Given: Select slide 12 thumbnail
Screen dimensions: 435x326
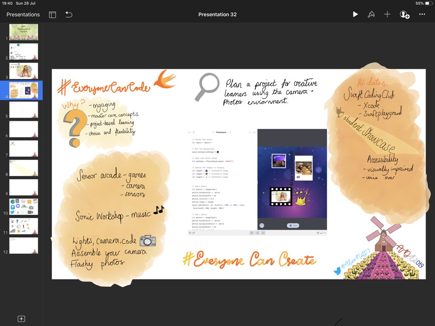Looking at the screenshot, I should click(x=24, y=245).
